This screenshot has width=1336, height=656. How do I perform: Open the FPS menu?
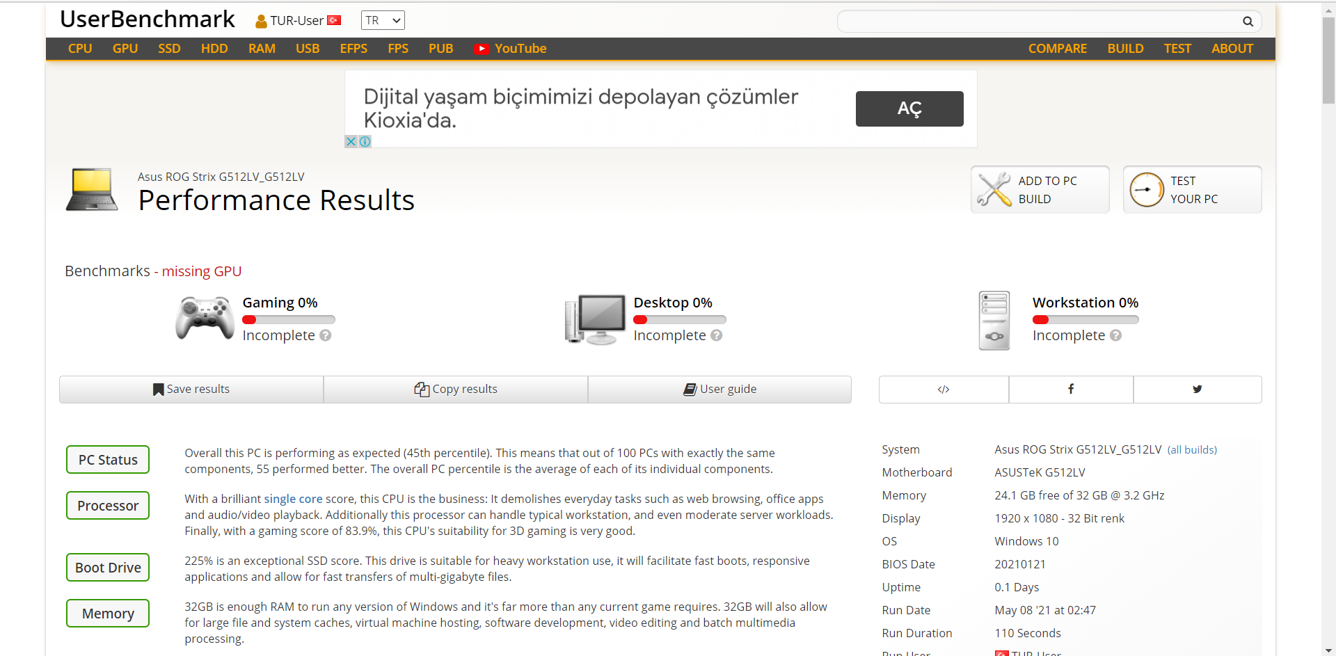point(398,49)
